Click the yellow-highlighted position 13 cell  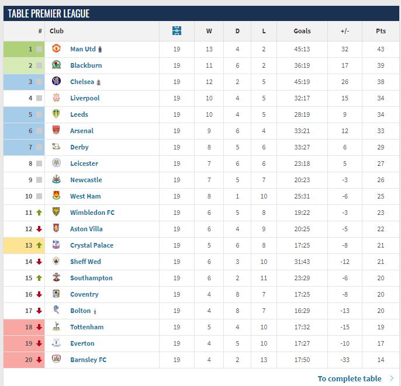(24, 245)
